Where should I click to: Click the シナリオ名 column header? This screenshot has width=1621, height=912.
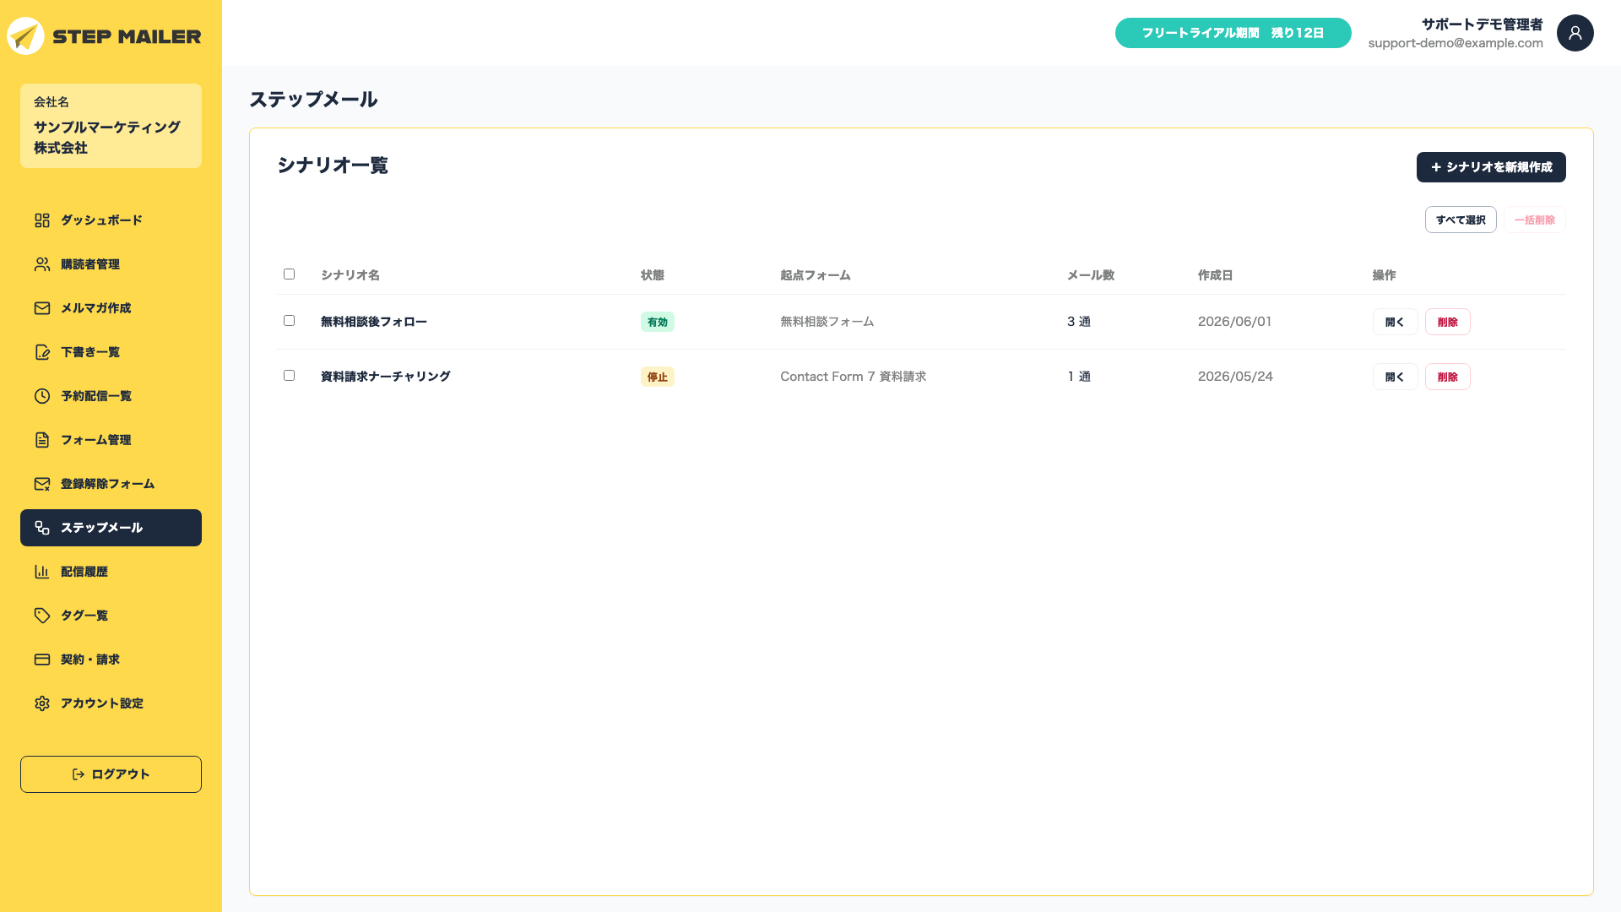click(350, 275)
